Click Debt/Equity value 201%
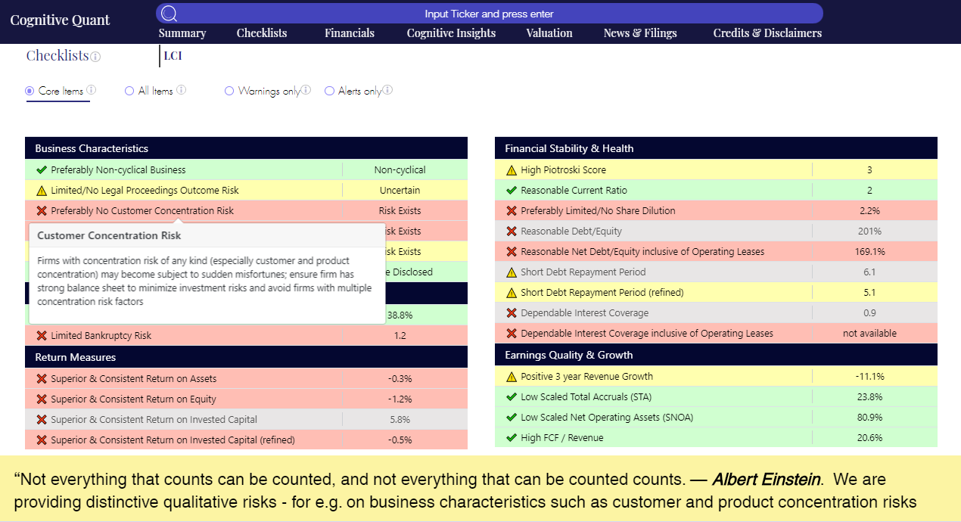The image size is (961, 522). [x=869, y=231]
